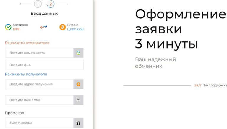Click the orange Bitcoin logo icon

62,27
